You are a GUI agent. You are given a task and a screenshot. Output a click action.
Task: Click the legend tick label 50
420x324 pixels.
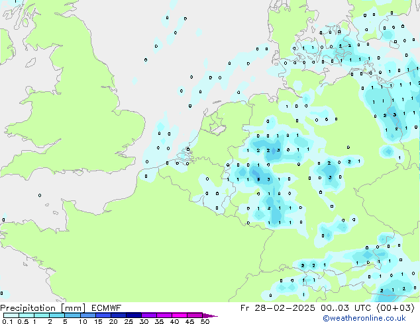(205, 321)
